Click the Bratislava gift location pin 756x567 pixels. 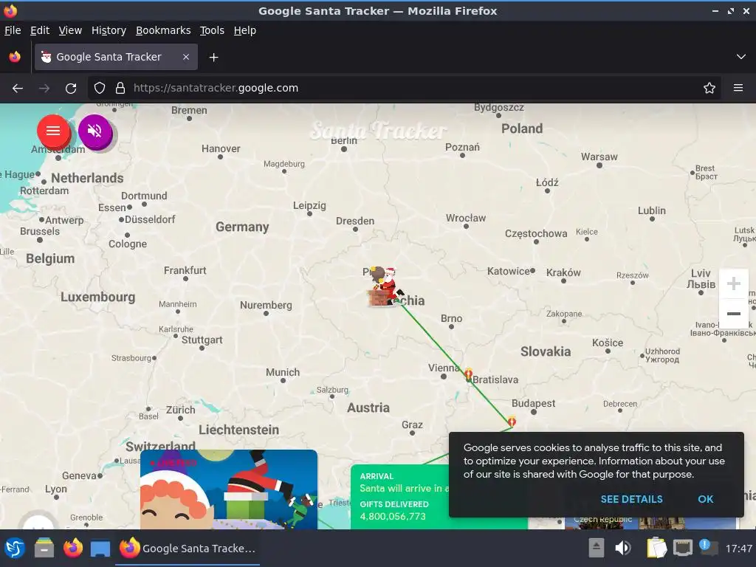click(468, 374)
